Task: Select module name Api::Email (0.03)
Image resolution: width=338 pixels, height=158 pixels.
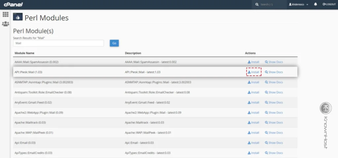Action: tap(25, 143)
